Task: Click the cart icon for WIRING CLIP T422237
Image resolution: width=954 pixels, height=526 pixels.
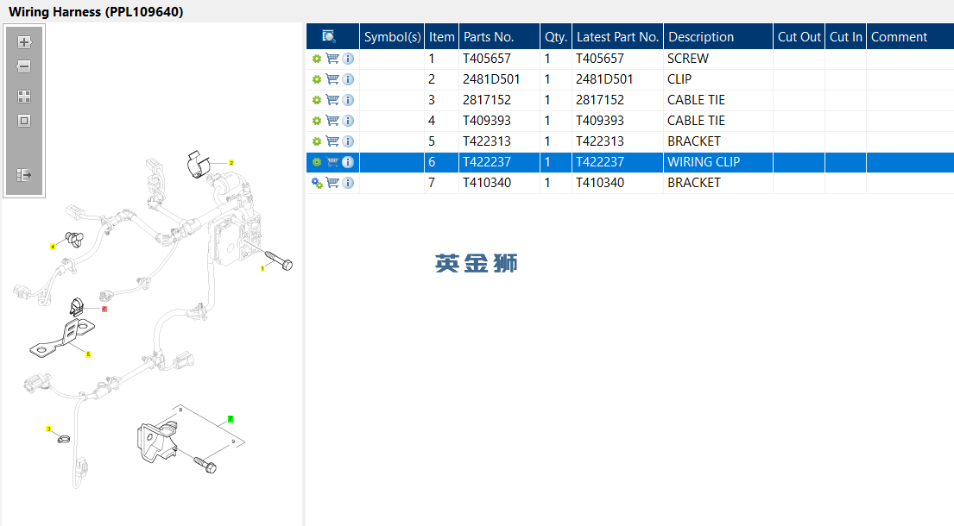Action: click(x=332, y=162)
